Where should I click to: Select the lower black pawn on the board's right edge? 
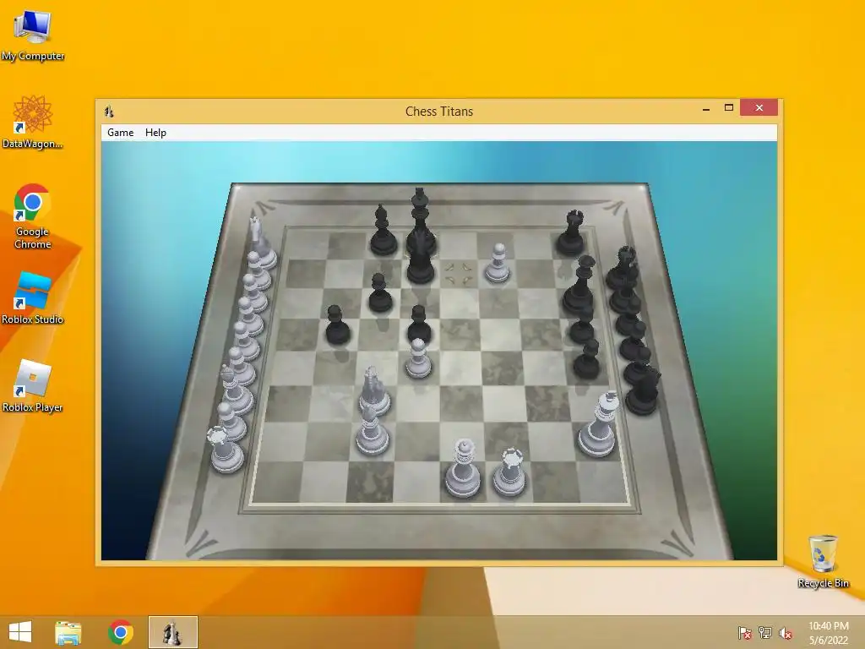tap(586, 358)
